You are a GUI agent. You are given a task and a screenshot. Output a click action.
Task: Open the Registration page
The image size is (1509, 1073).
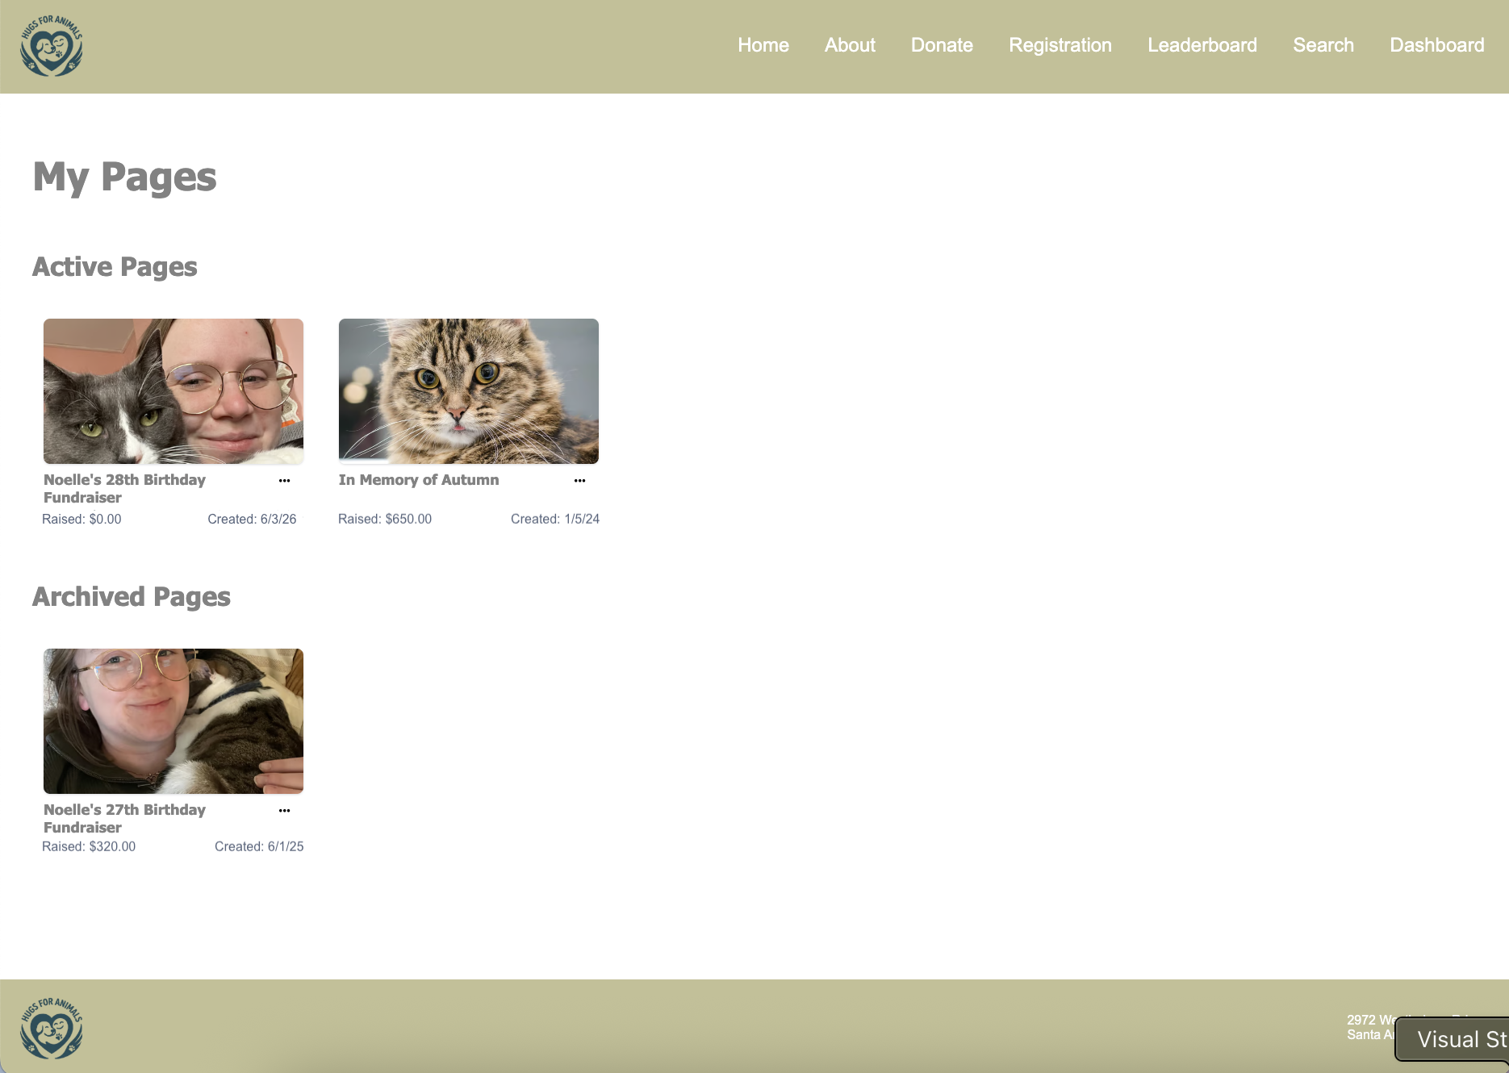point(1060,45)
